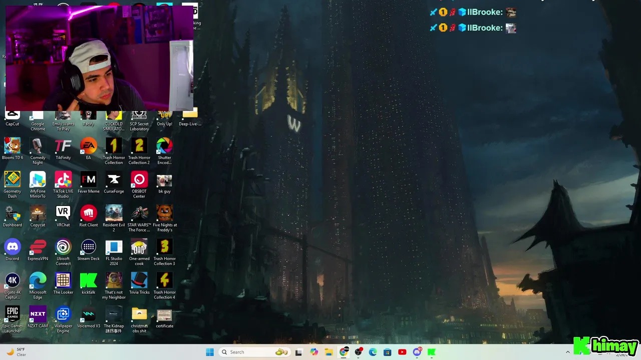Select the EA app shortcut
The width and height of the screenshot is (641, 360).
click(89, 149)
